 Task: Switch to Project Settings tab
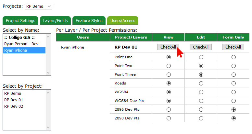[20, 21]
